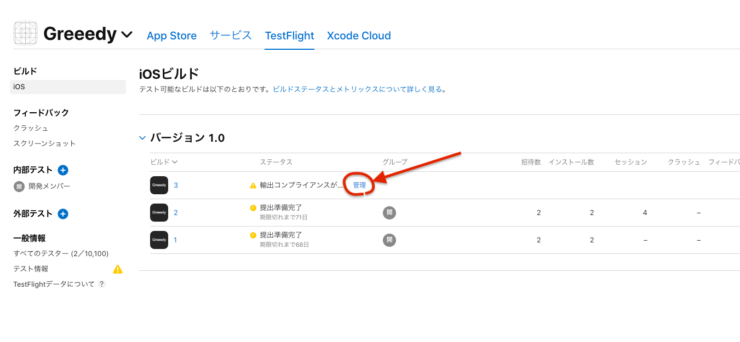Click session count 4 for build 2
This screenshot has width=740, height=342.
click(x=645, y=212)
